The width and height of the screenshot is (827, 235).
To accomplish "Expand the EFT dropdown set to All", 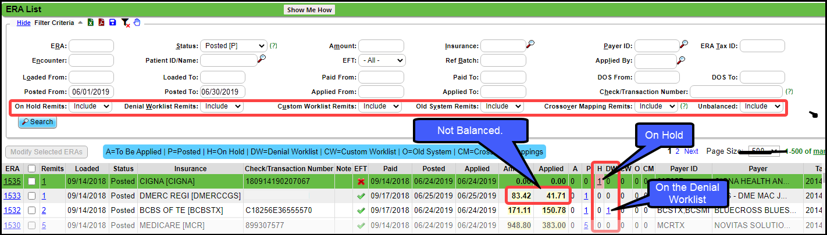I will tap(382, 60).
